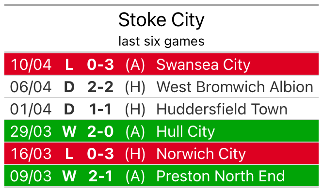
Task: Select the 'last six games' subtitle
Action: point(161,41)
